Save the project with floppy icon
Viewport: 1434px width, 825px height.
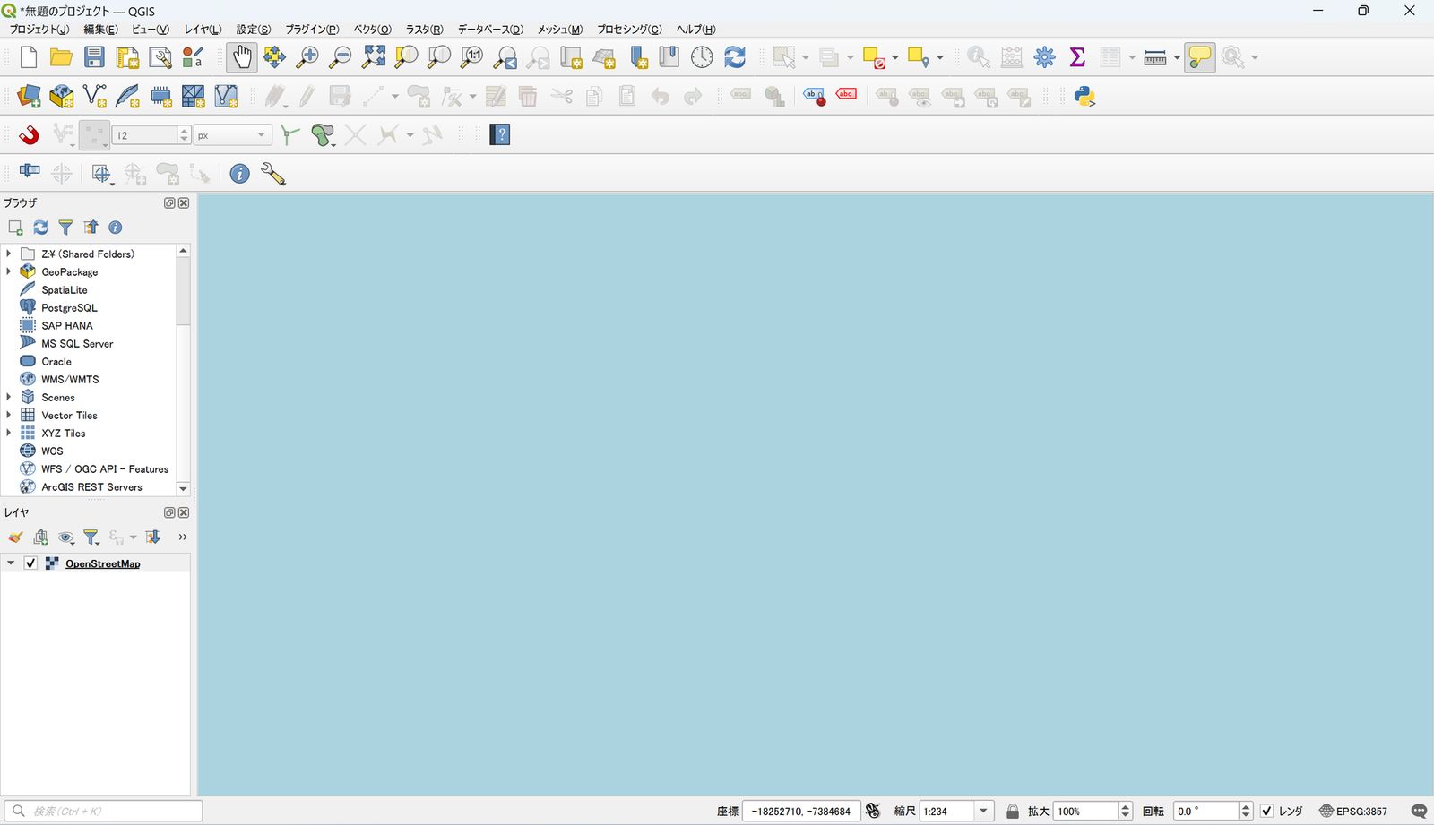[x=94, y=57]
